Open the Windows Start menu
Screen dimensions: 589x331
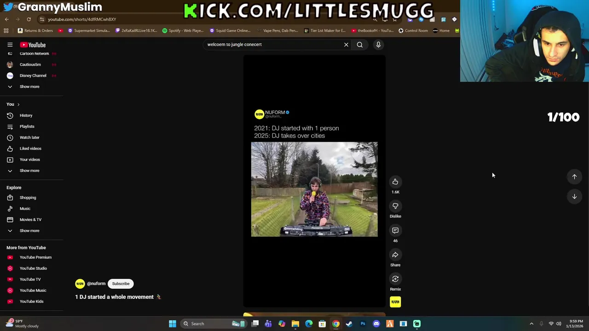[173, 324]
